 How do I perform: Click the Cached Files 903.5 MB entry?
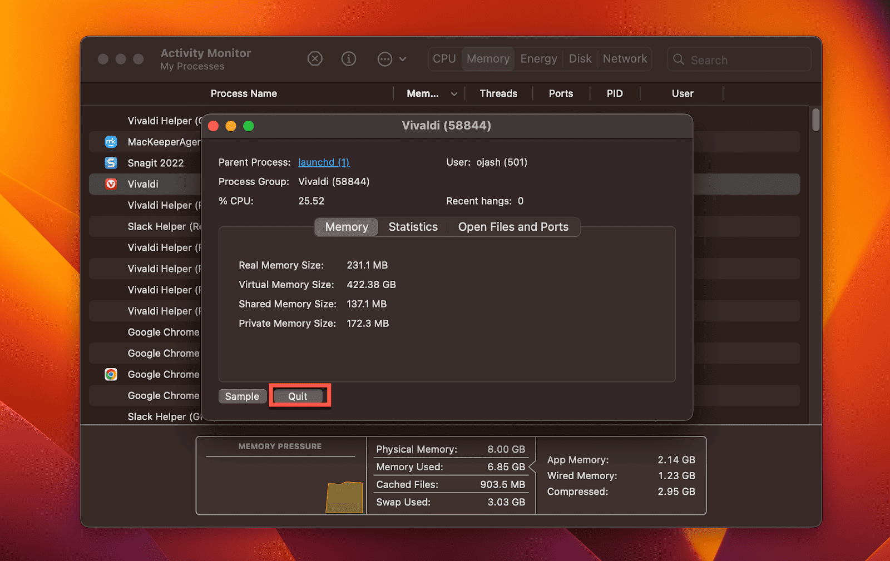pyautogui.click(x=451, y=484)
